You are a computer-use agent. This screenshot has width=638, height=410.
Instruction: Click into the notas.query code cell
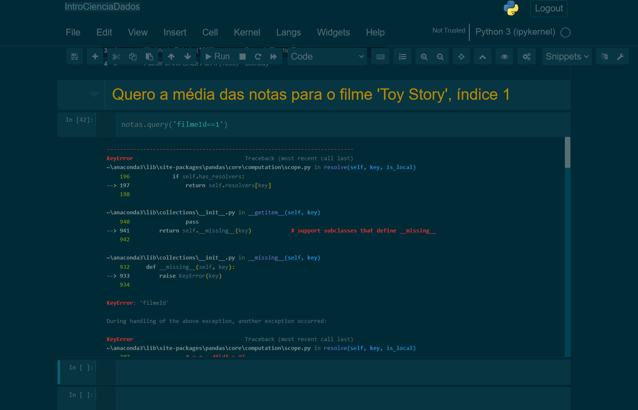342,124
